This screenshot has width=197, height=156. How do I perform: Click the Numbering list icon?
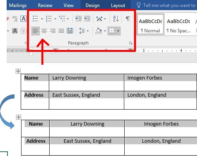[49, 19]
